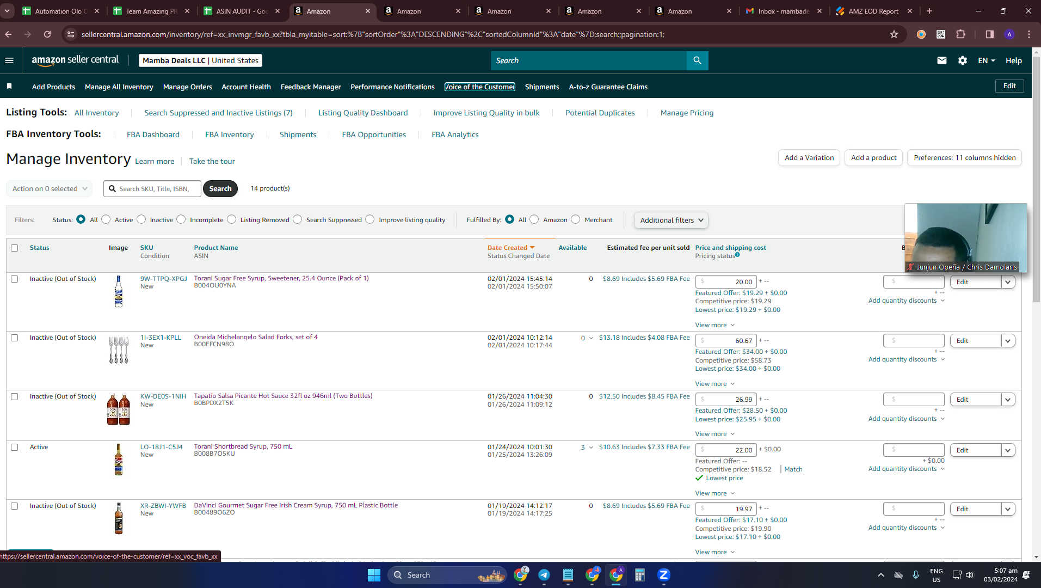Choose the Inactive status filter radio

tap(141, 219)
